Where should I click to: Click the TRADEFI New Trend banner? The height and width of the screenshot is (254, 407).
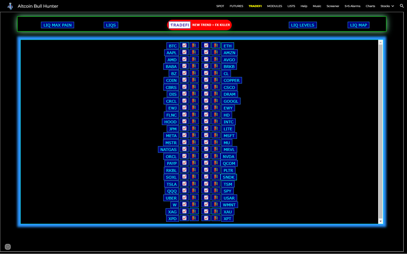point(199,25)
